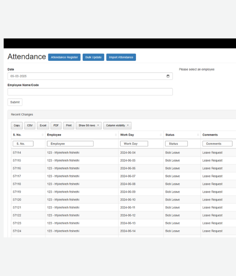This screenshot has height=276, width=236.
Task: Expand the Show 50 rows dropdown
Action: 88,125
